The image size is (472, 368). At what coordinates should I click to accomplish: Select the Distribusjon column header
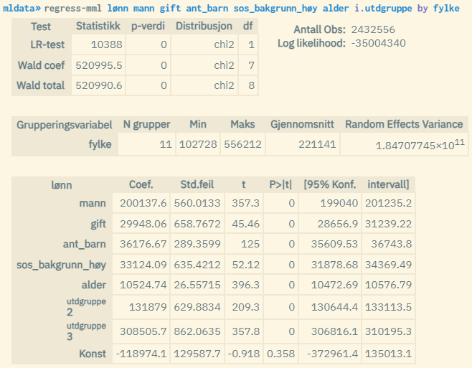(204, 27)
